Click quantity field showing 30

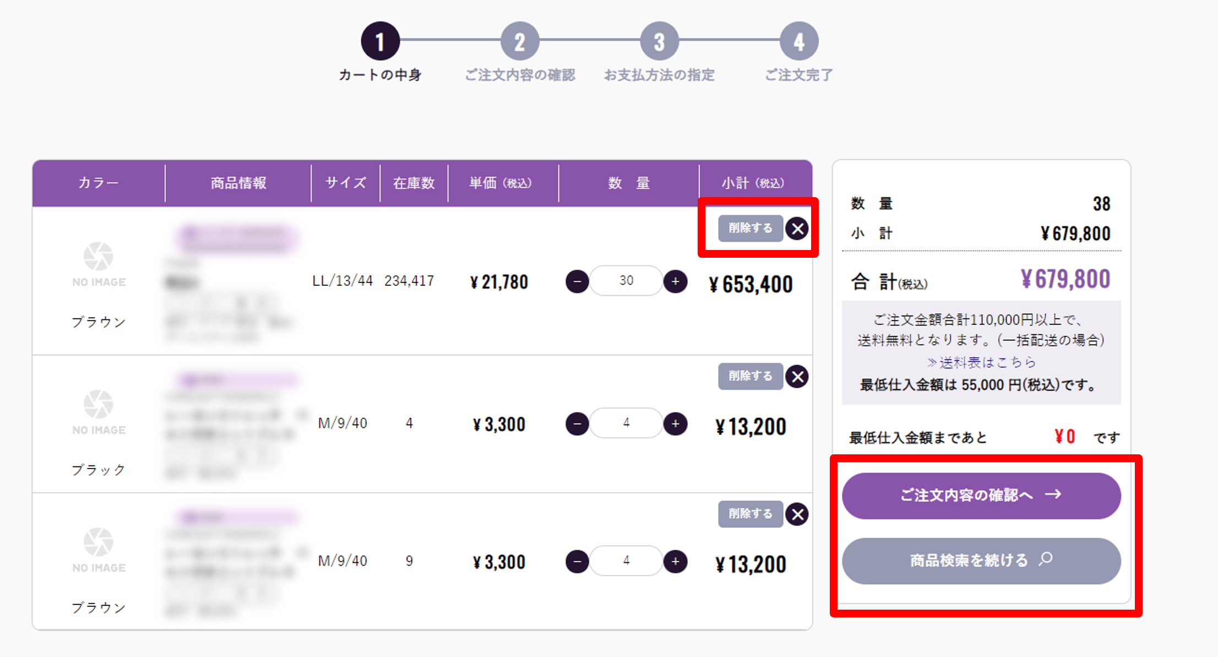626,281
